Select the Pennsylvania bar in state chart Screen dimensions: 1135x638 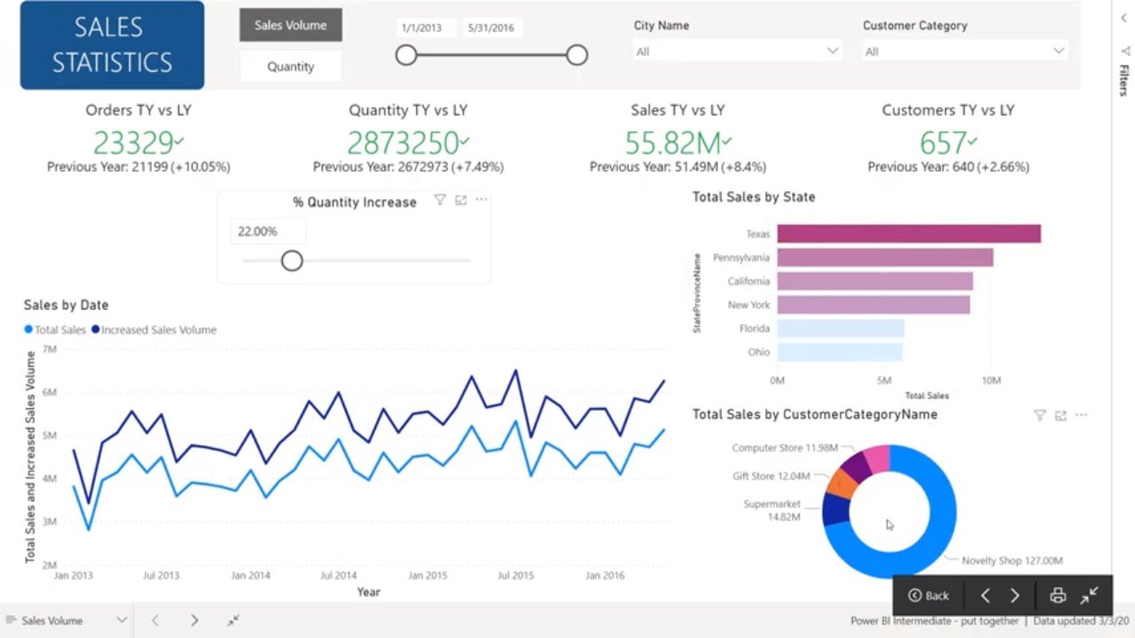click(x=885, y=258)
